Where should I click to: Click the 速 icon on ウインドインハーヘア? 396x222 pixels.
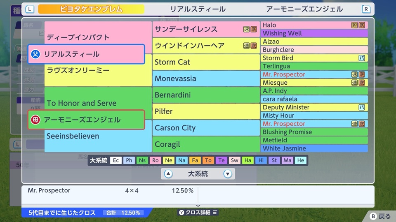247,46
